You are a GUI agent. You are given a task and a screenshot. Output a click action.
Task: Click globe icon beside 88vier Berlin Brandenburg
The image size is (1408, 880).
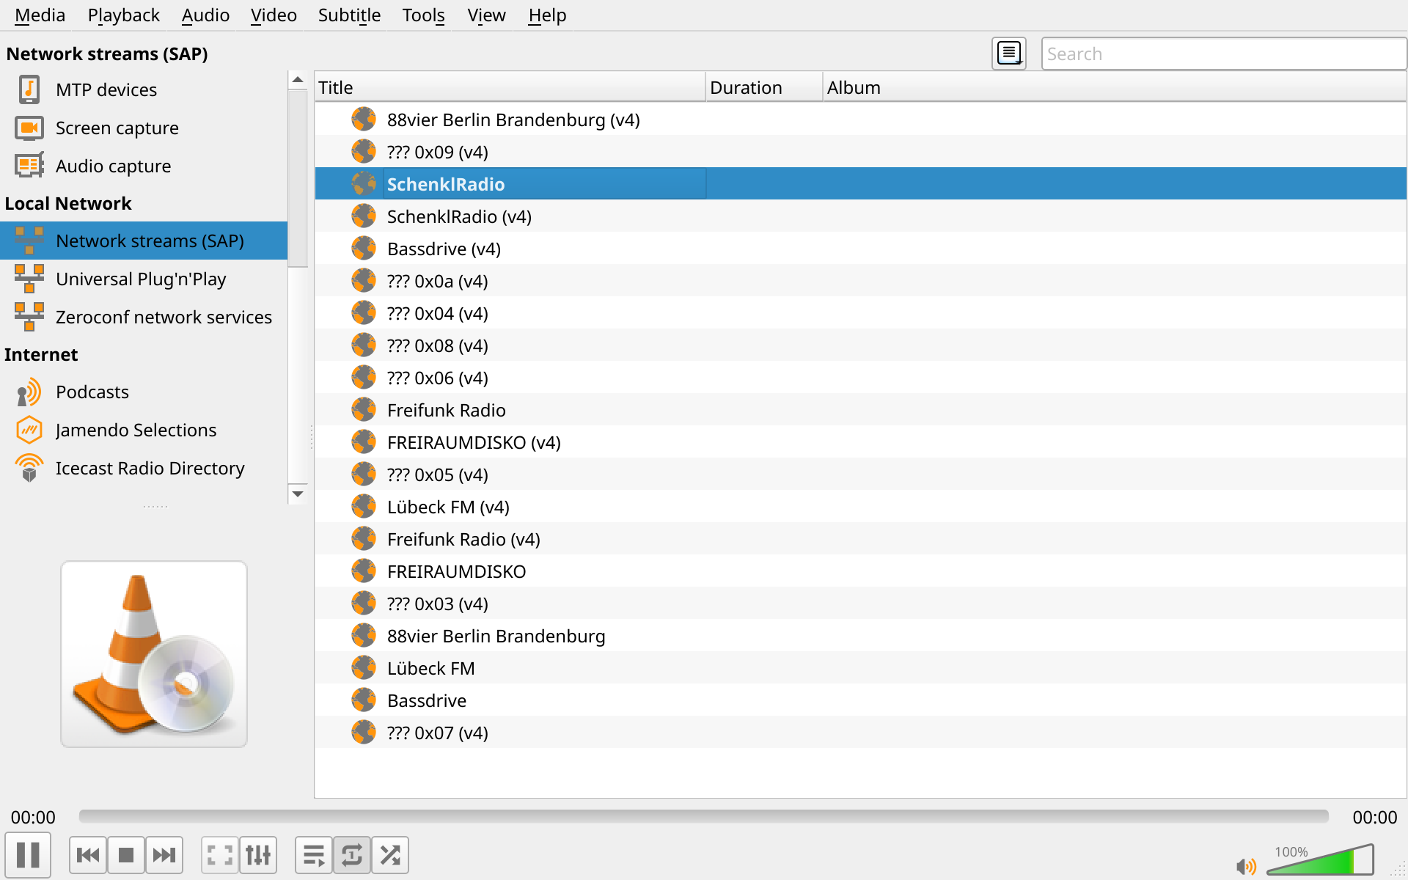(x=364, y=635)
